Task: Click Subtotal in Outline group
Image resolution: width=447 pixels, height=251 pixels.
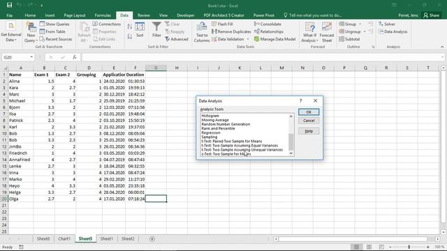Action: click(349, 39)
